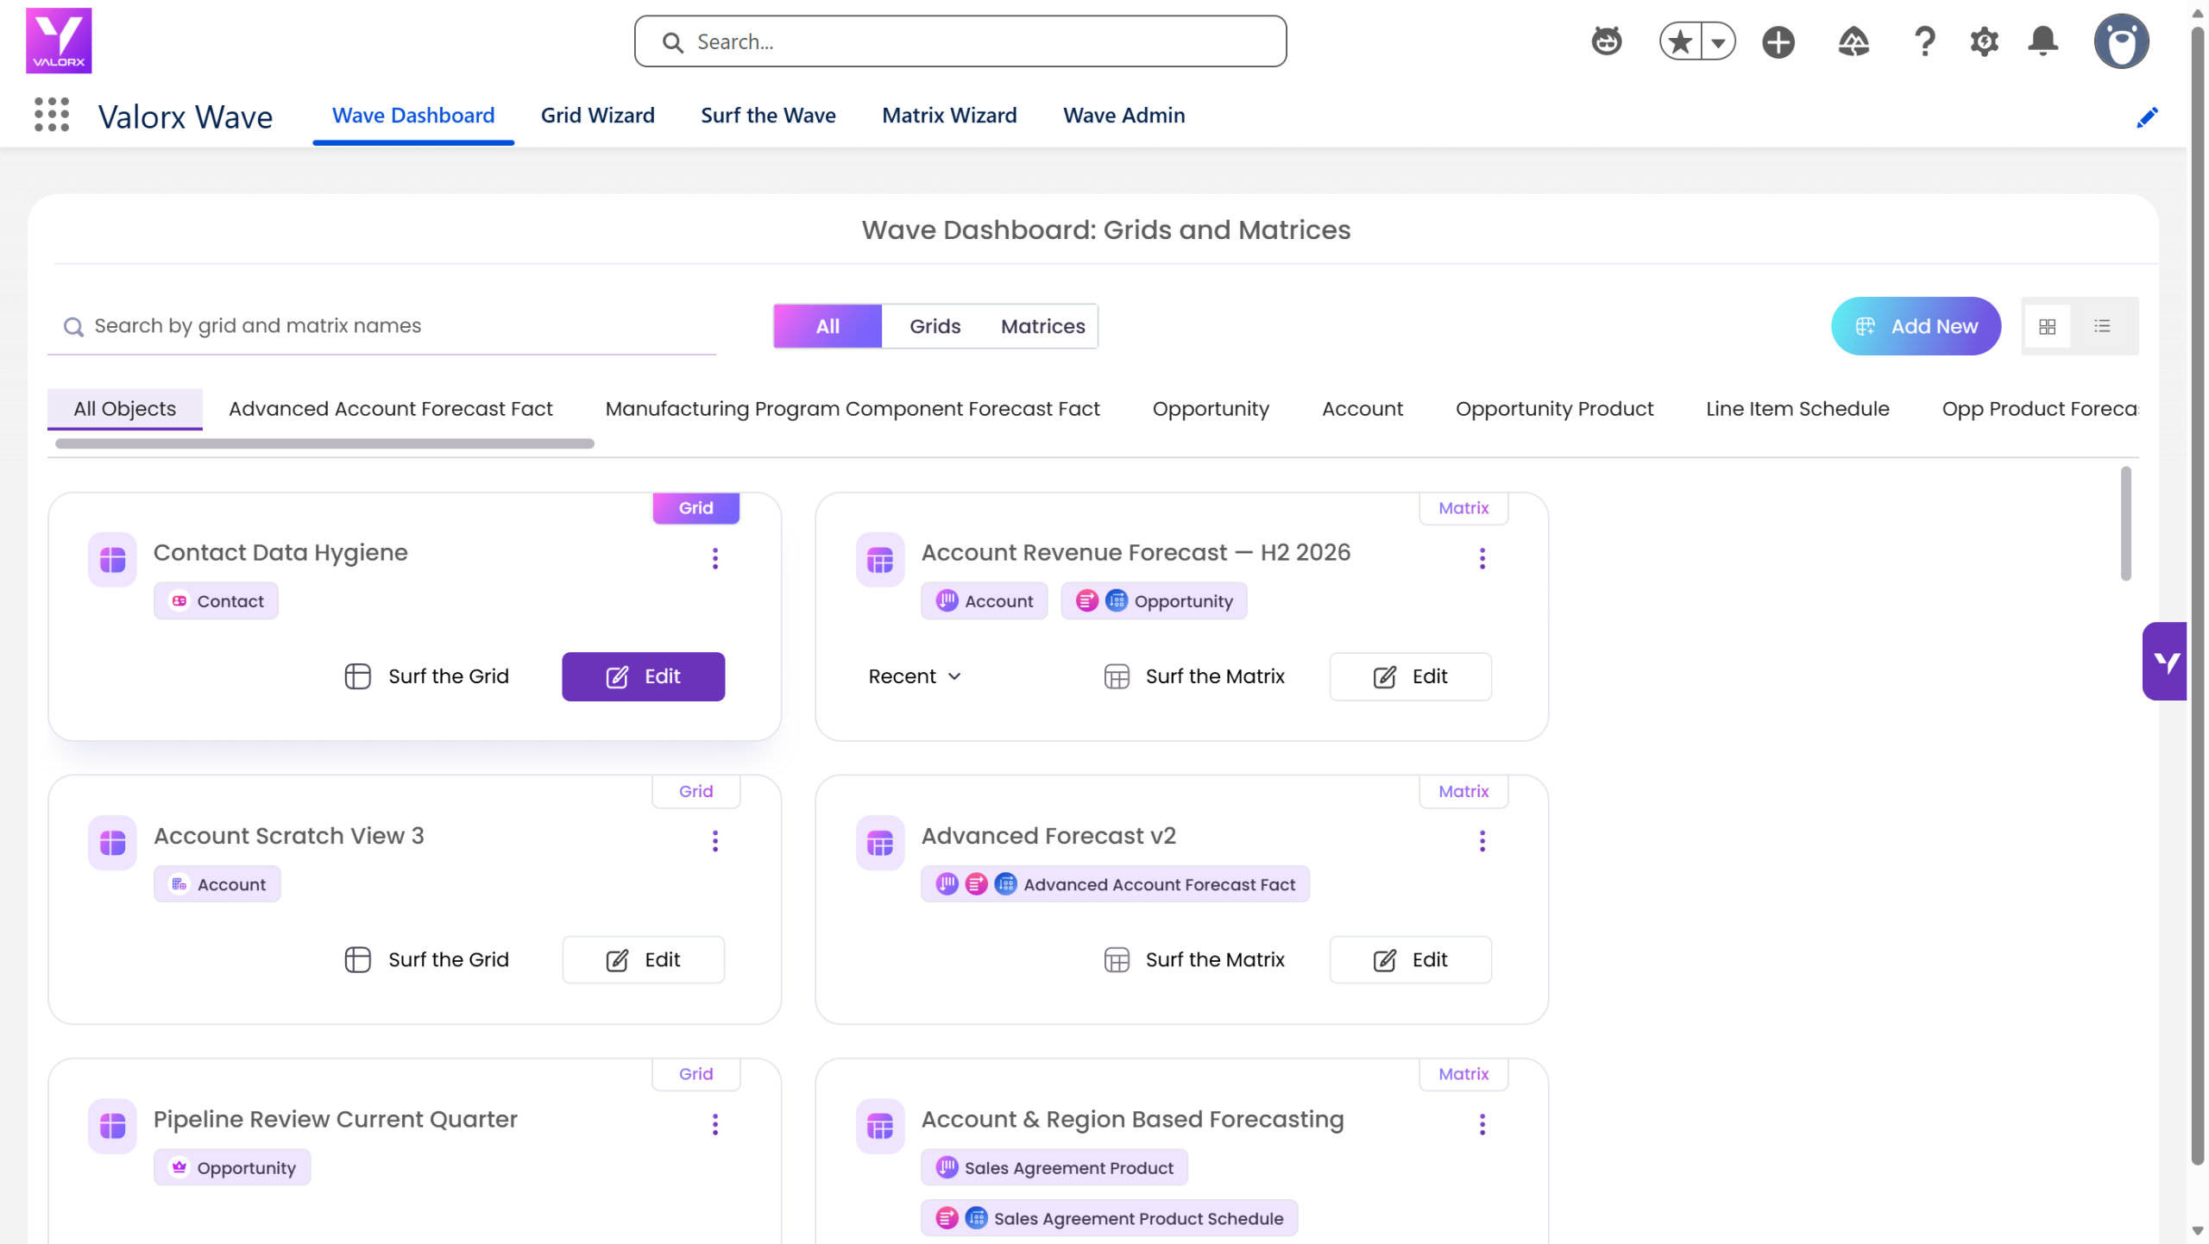The height and width of the screenshot is (1244, 2209).
Task: Open the Matrix Wizard tab
Action: 949,116
